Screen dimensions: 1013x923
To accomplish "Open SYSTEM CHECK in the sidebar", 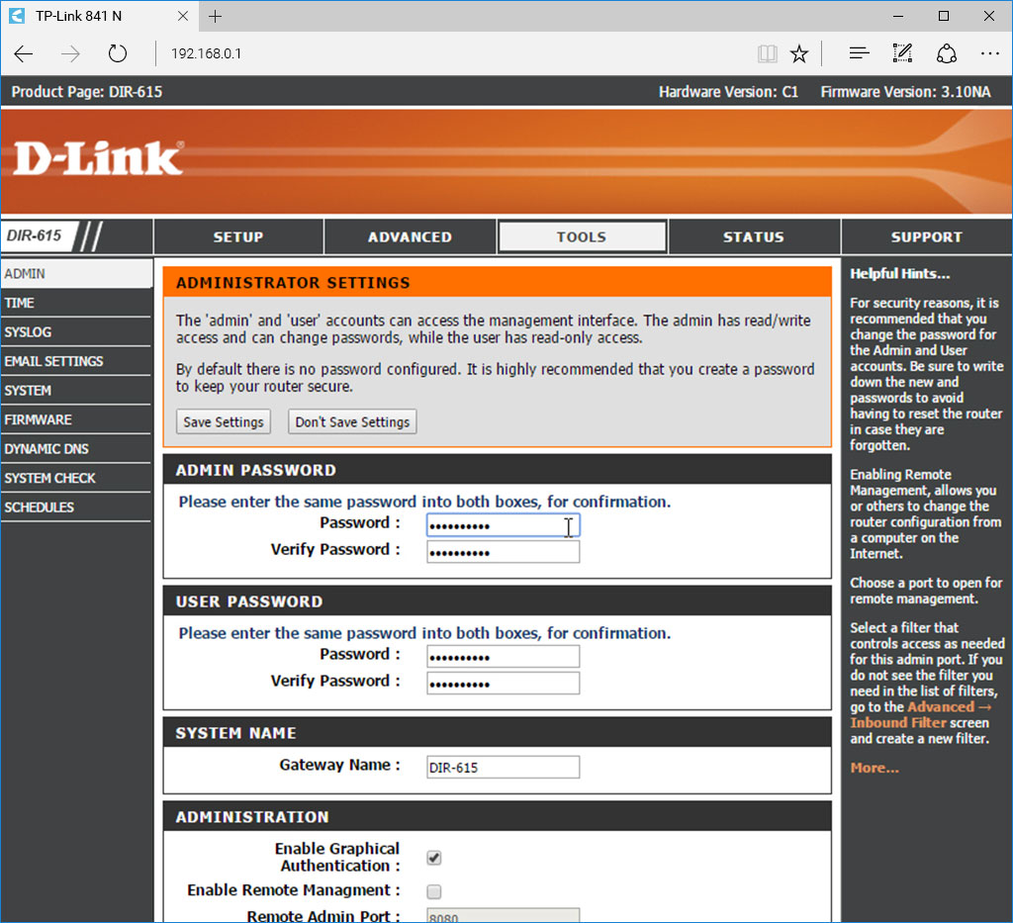I will (x=76, y=478).
